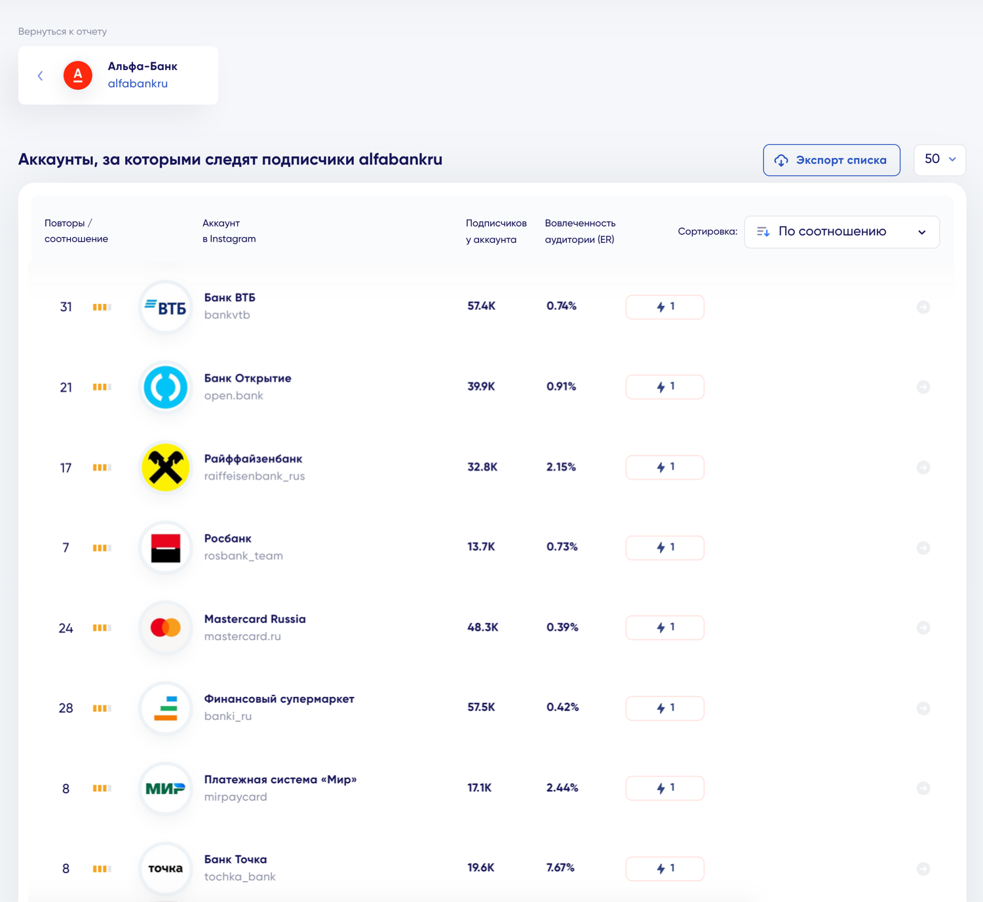Viewport: 983px width, 902px height.
Task: Open the Mastercard Russia account name
Action: [x=255, y=619]
